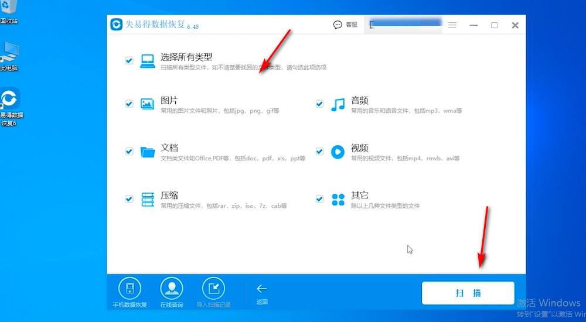The height and width of the screenshot is (322, 586).
Task: Click the mp4, rmvb, avi description text
Action: pos(405,159)
